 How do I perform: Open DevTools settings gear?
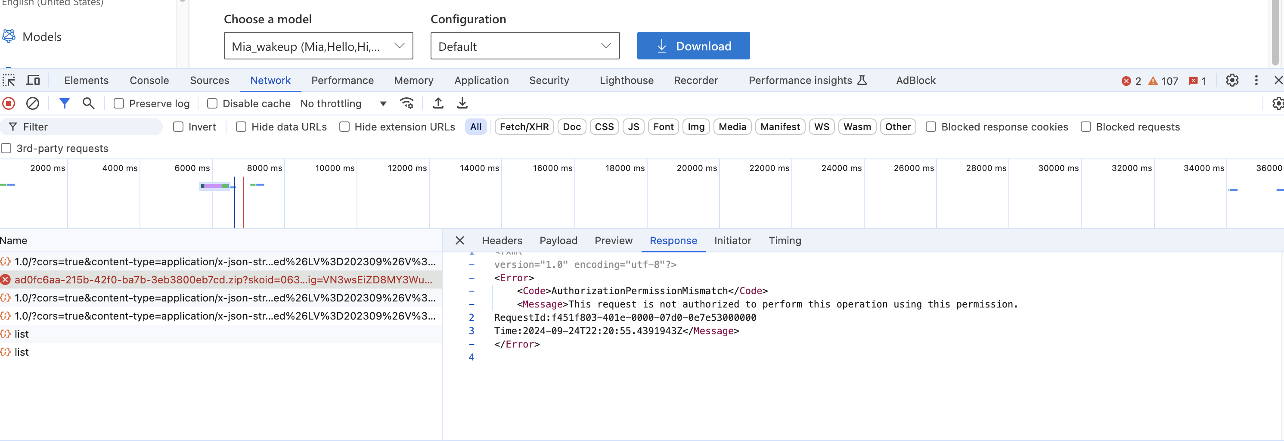point(1232,80)
